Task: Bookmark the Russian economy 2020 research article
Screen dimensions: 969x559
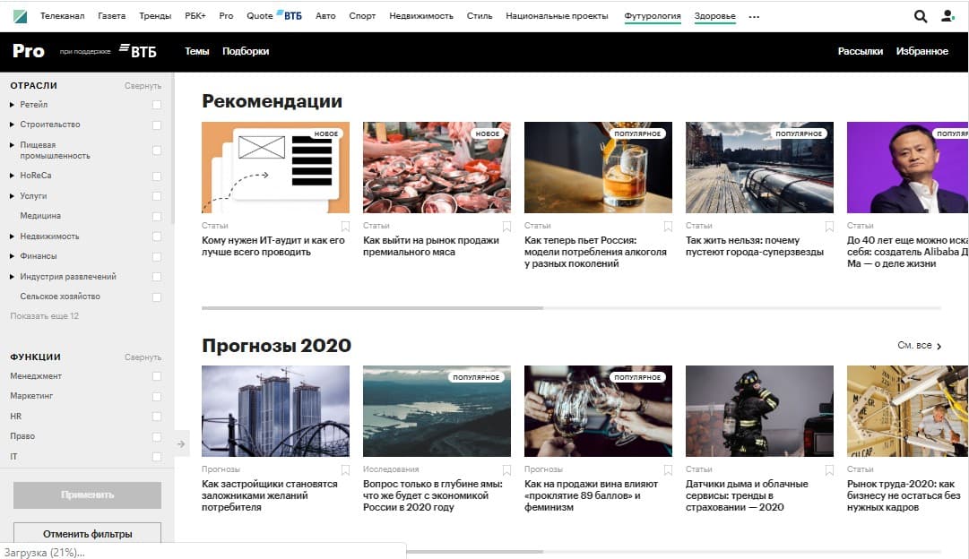Action: point(506,470)
